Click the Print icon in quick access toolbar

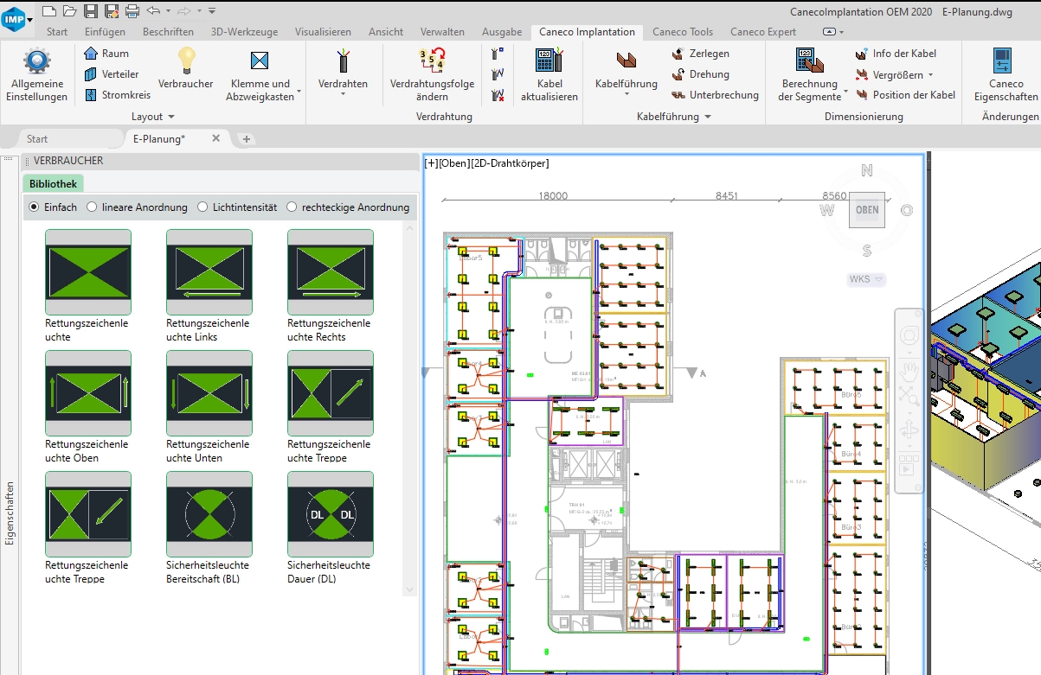(132, 10)
